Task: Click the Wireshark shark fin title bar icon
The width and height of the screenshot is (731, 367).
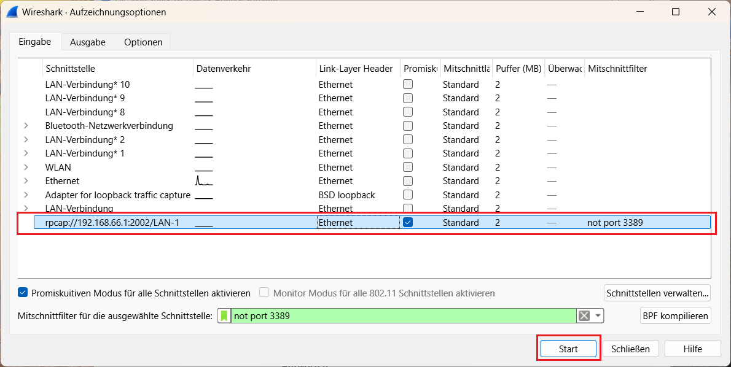Action: tap(12, 12)
